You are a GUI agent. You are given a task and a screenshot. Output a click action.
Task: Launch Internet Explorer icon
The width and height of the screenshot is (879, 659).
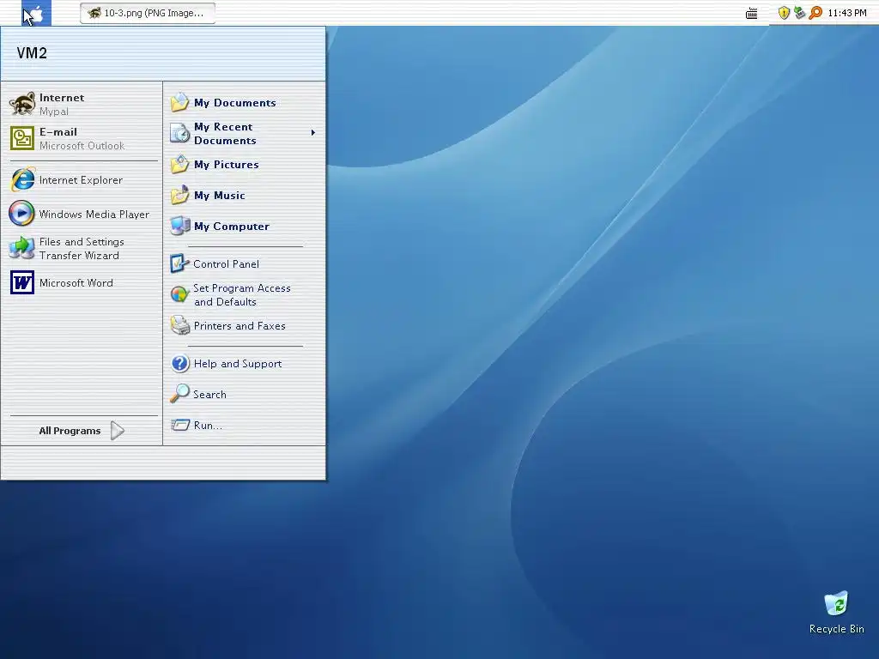click(22, 180)
